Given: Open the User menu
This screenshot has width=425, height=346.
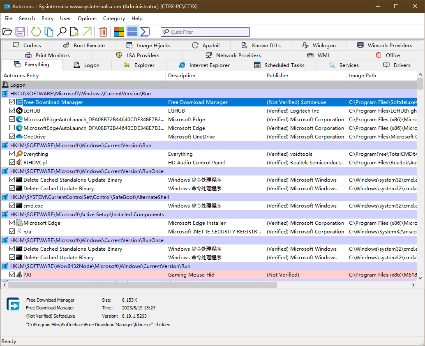Looking at the screenshot, I should [66, 18].
